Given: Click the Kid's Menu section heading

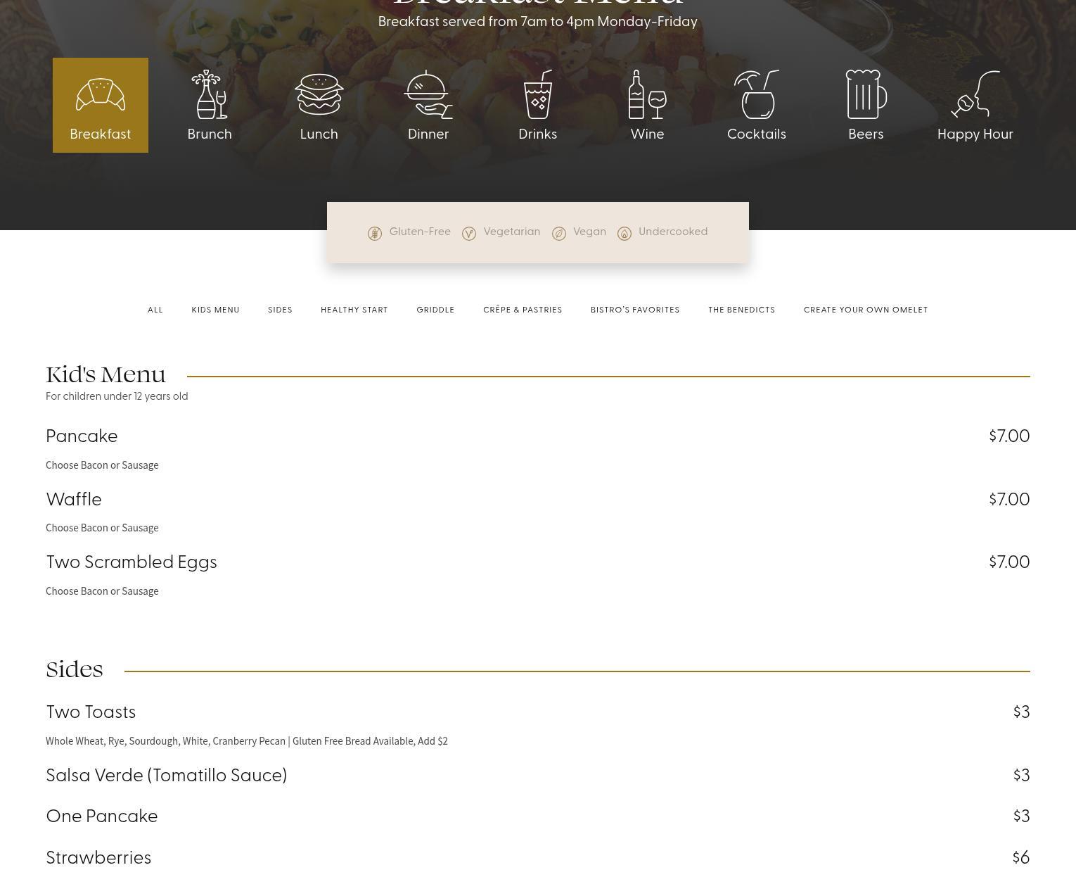Looking at the screenshot, I should (x=105, y=374).
